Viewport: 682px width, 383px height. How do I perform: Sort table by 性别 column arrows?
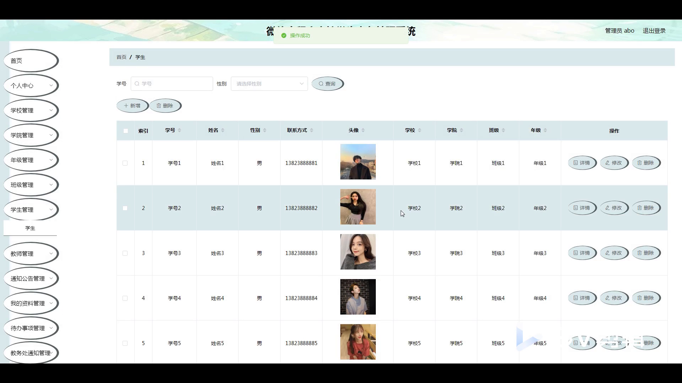(265, 131)
